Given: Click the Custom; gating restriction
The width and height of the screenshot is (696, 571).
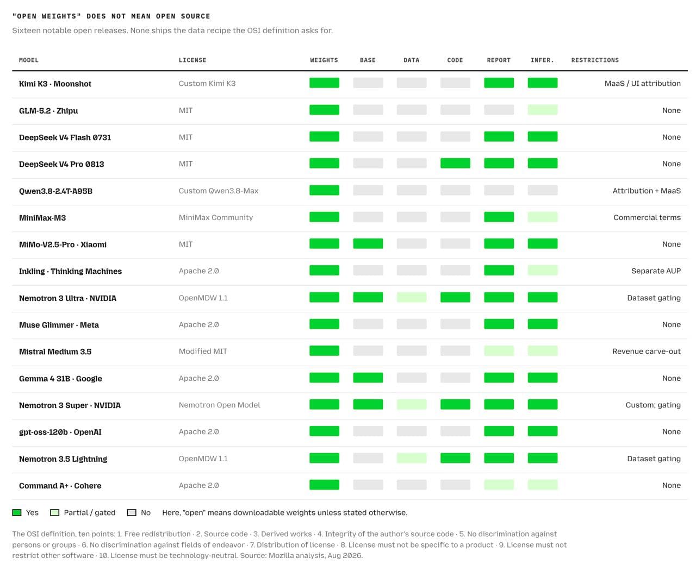Looking at the screenshot, I should click(653, 405).
